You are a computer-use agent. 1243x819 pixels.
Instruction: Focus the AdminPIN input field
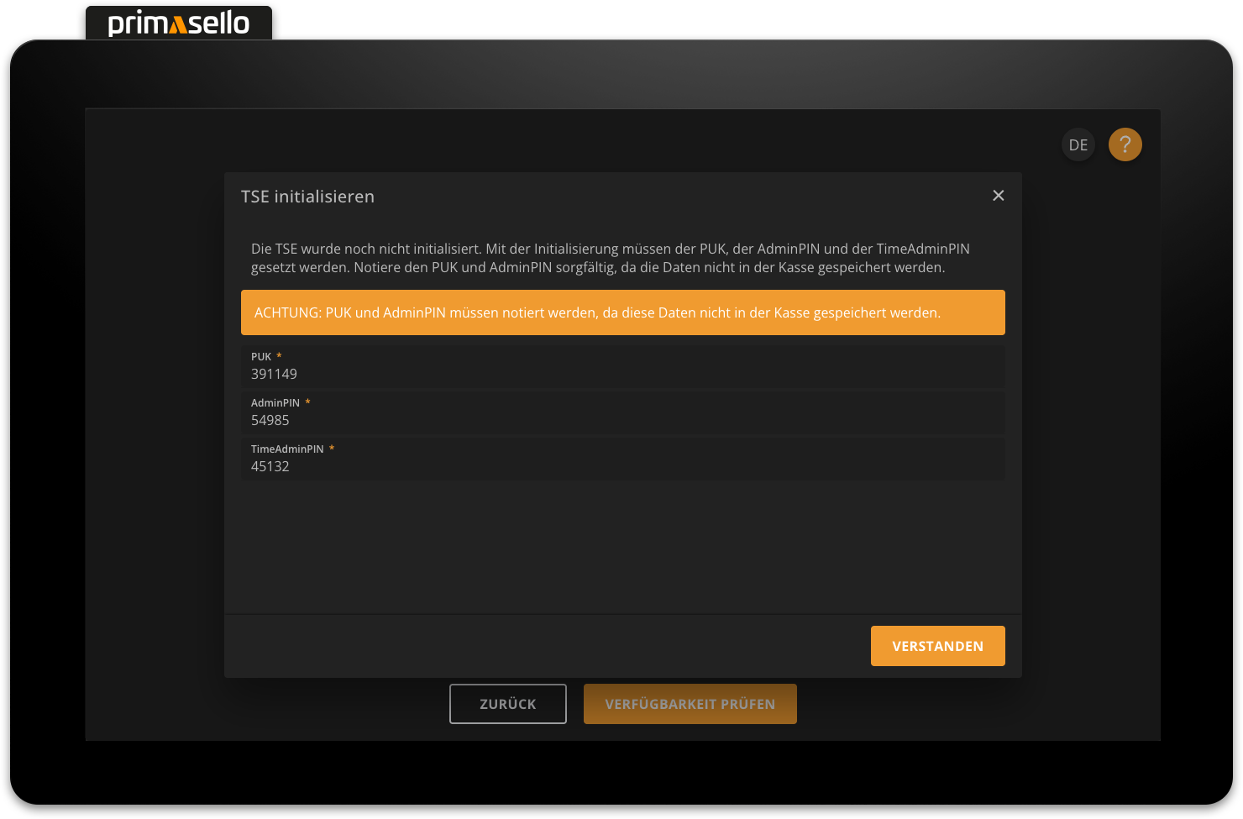click(623, 413)
